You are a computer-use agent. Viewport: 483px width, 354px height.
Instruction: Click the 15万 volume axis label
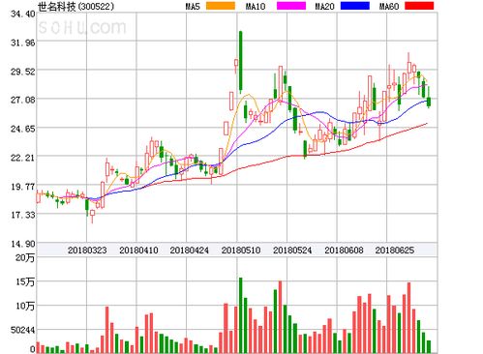(x=25, y=282)
